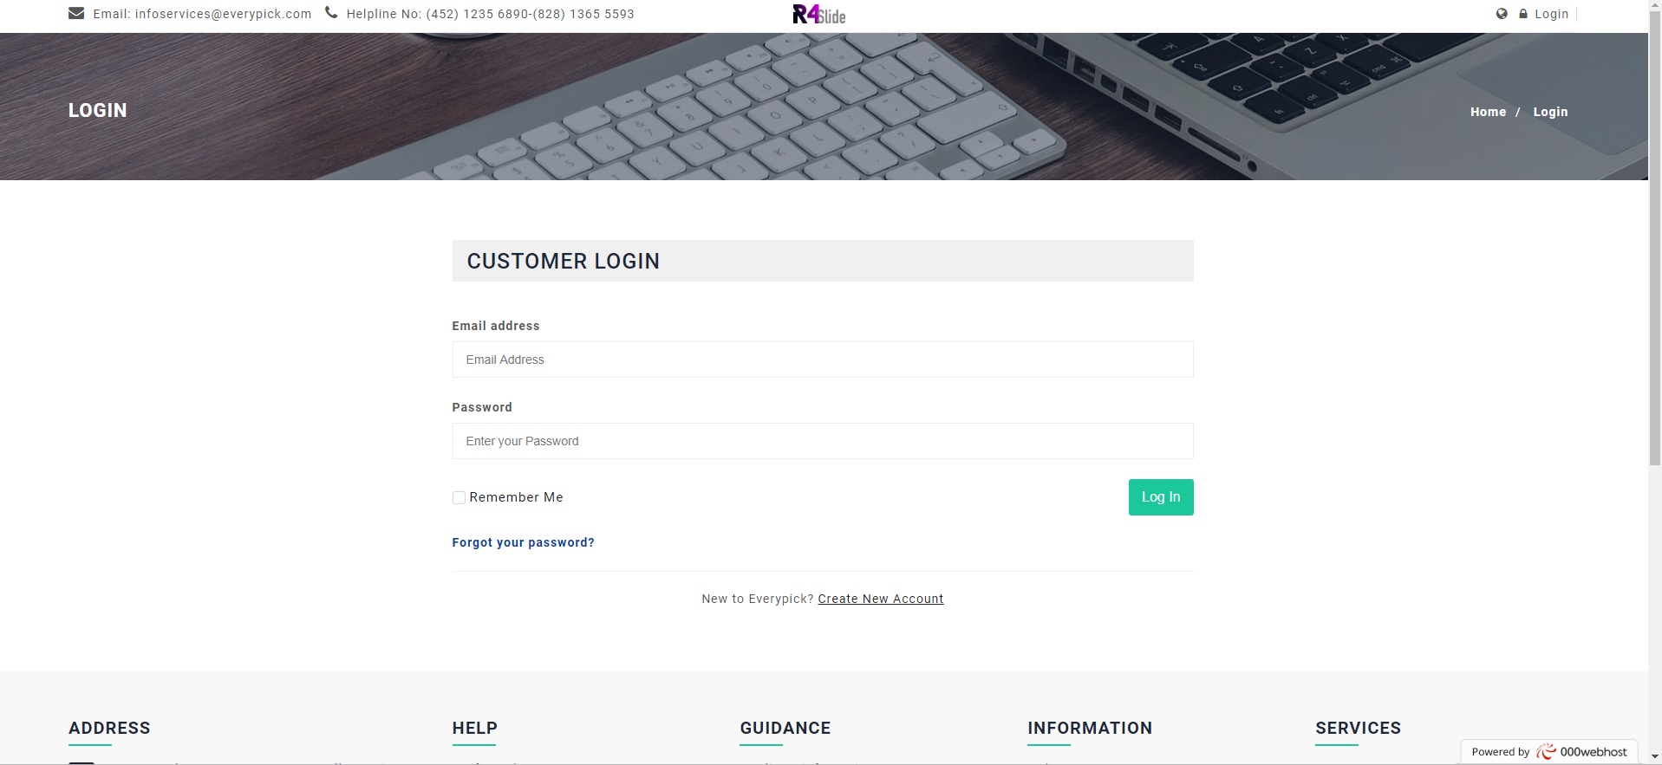Open the R4 Slide logo
1662x765 pixels.
click(818, 14)
